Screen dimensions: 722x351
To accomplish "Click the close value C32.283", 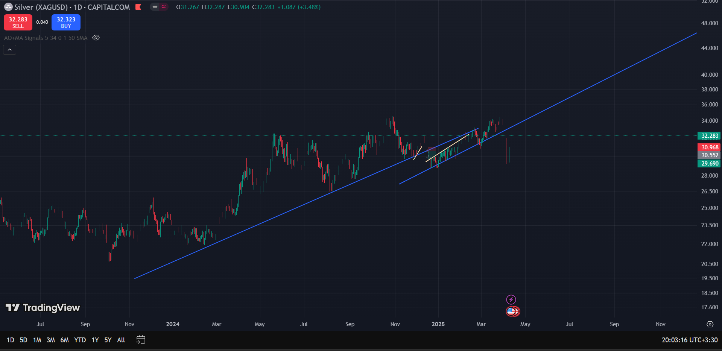I will pos(263,7).
